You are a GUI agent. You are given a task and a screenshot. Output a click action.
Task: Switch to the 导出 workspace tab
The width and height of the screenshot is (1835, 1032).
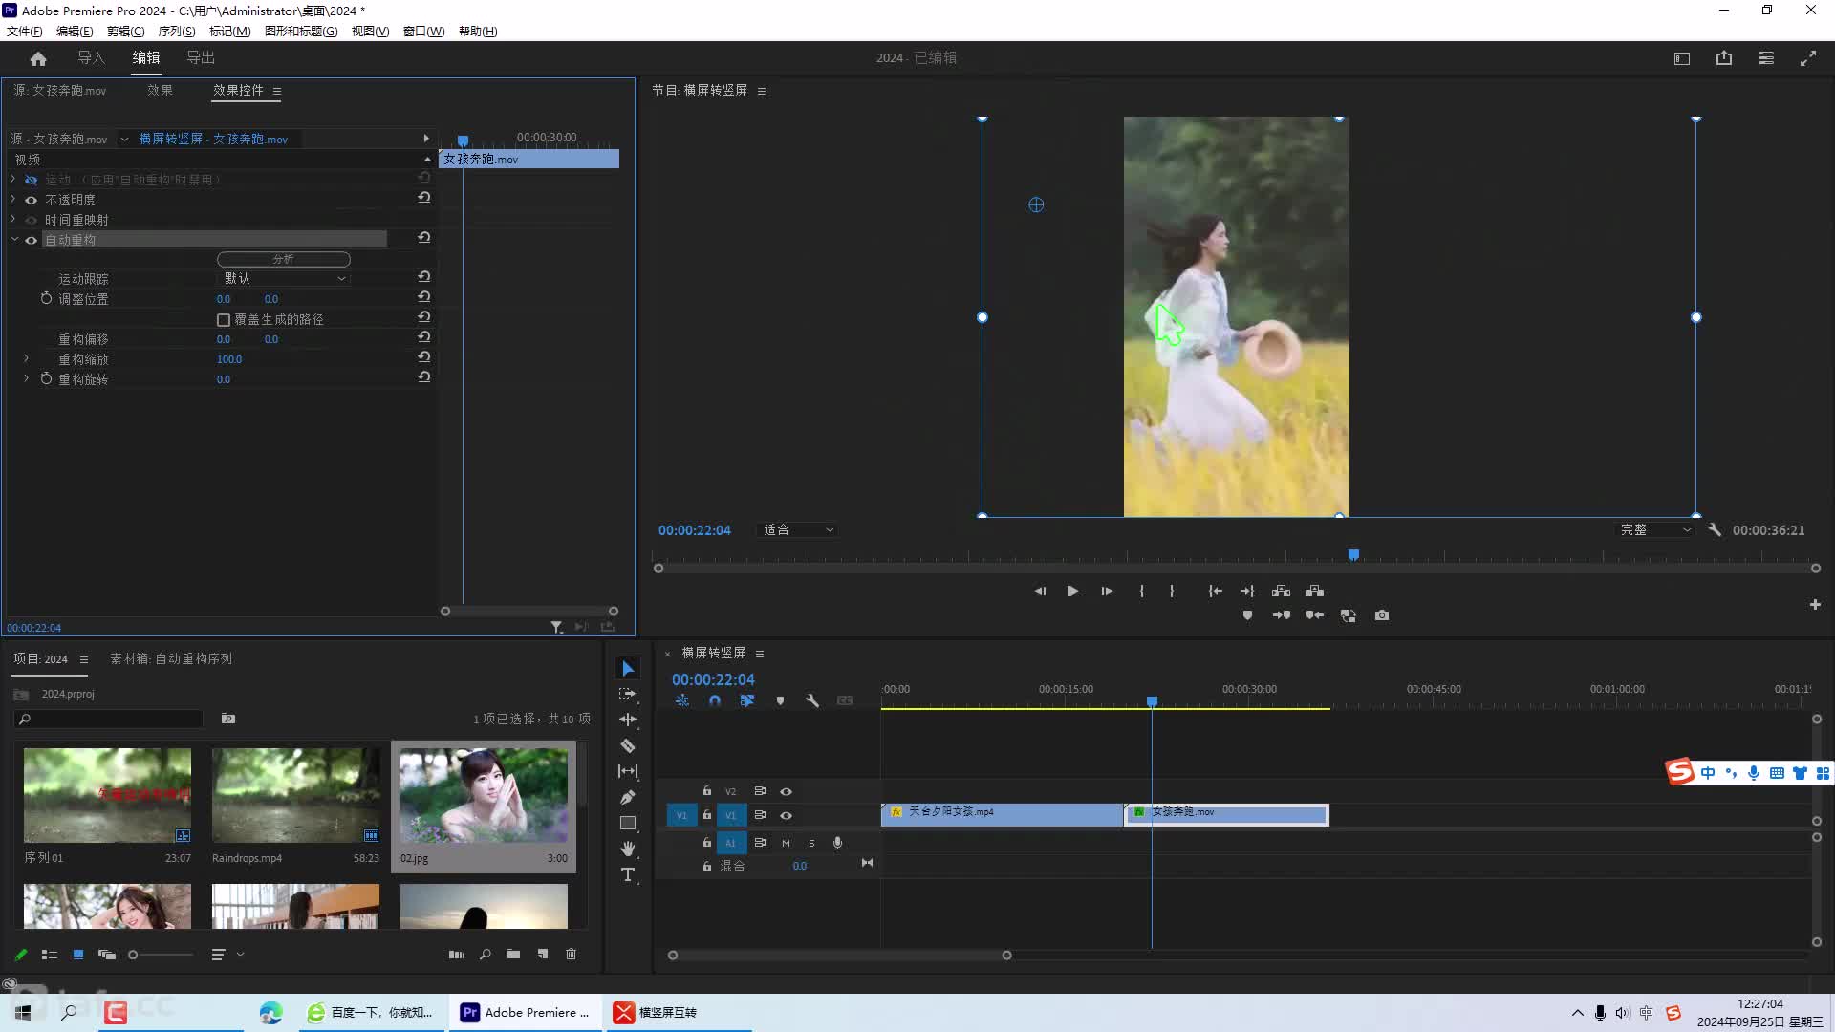click(x=201, y=58)
